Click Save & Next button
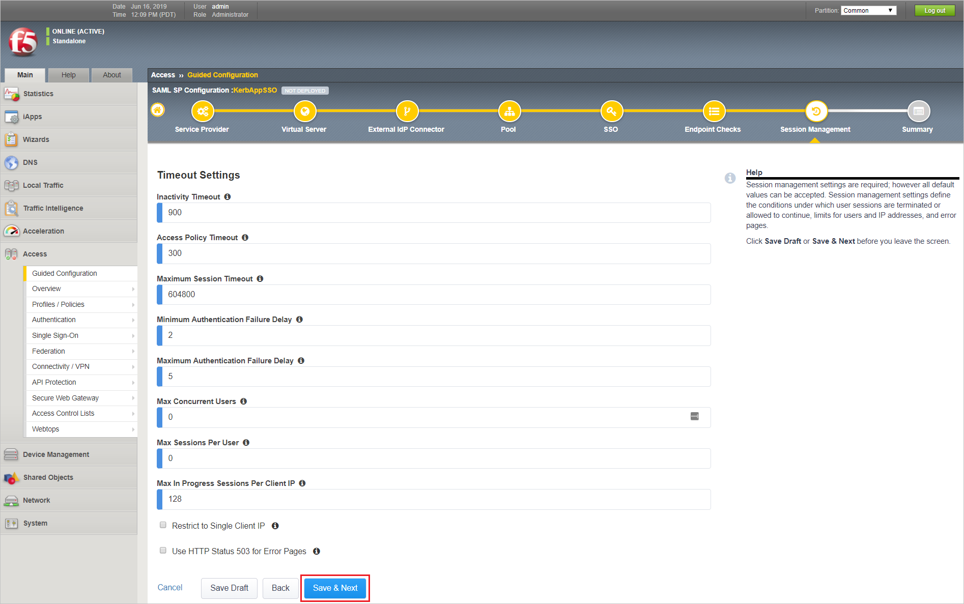Image resolution: width=964 pixels, height=604 pixels. (x=335, y=588)
